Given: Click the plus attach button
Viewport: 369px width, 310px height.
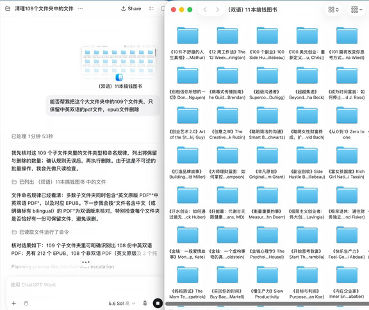Looking at the screenshot, I should [x=14, y=303].
